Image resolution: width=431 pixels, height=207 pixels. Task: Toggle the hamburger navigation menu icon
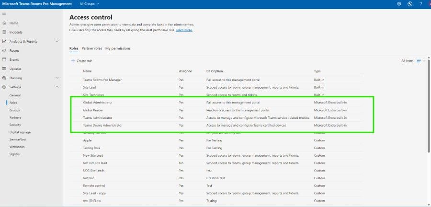(x=4, y=14)
